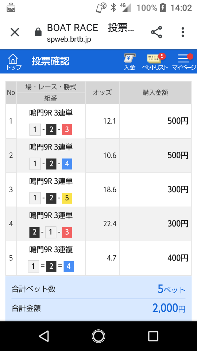Open the browser three-dot overflow menu

click(183, 32)
